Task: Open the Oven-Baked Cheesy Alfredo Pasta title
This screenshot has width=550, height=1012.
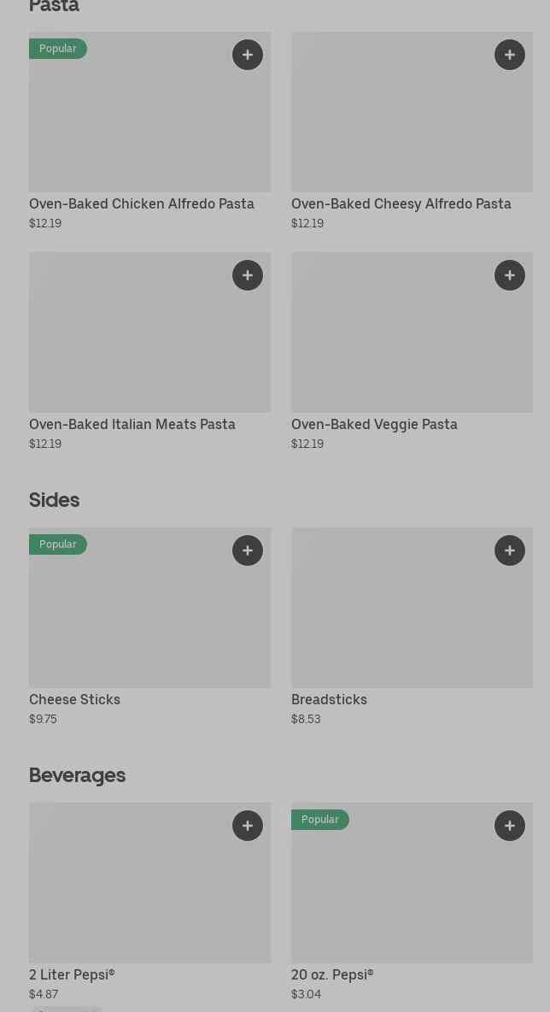Action: click(401, 203)
